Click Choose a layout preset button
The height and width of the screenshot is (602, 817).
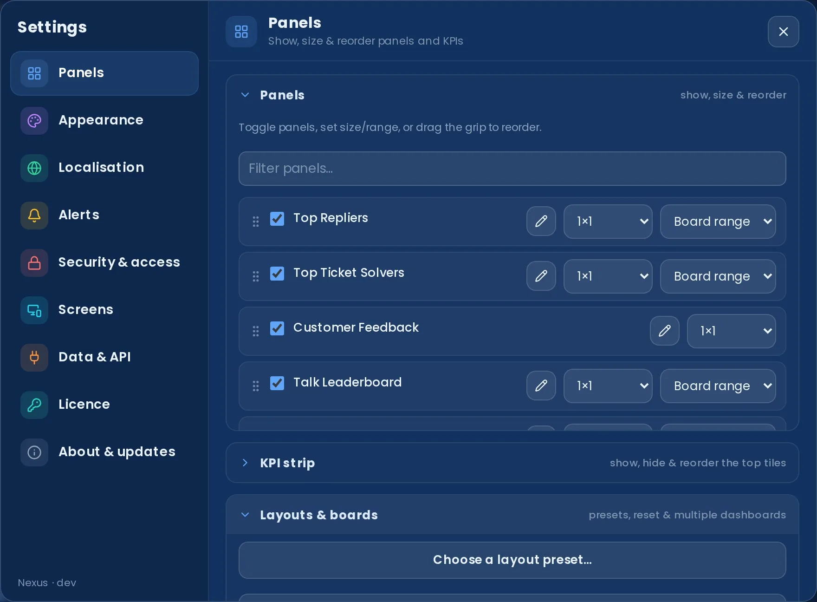(512, 560)
